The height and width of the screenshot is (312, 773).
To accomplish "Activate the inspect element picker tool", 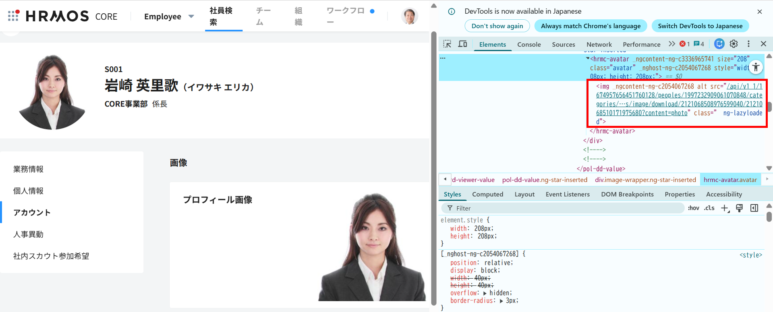I will coord(447,44).
